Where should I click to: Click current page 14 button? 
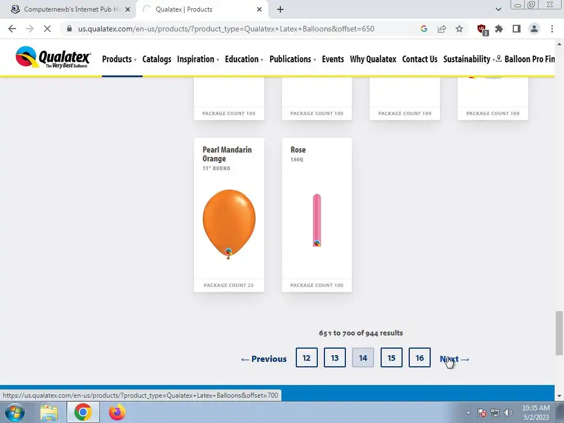pyautogui.click(x=363, y=357)
